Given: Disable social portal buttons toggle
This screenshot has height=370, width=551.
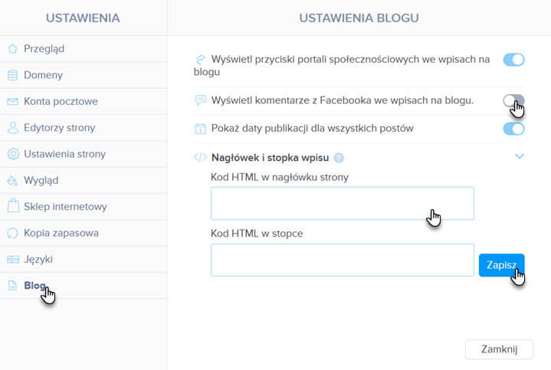Looking at the screenshot, I should (x=513, y=60).
